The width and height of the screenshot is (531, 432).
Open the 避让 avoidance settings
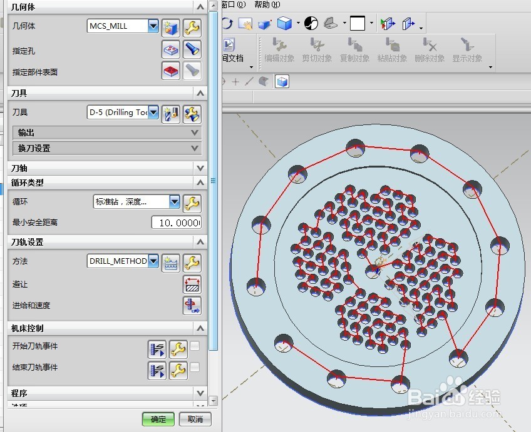pyautogui.click(x=192, y=284)
